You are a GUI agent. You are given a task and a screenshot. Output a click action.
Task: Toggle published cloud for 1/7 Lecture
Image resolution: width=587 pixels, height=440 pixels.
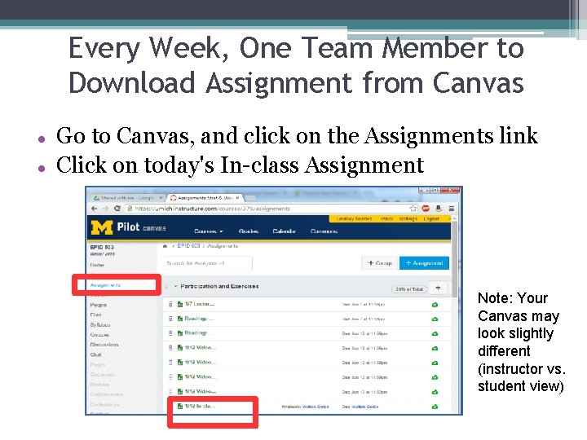point(435,305)
